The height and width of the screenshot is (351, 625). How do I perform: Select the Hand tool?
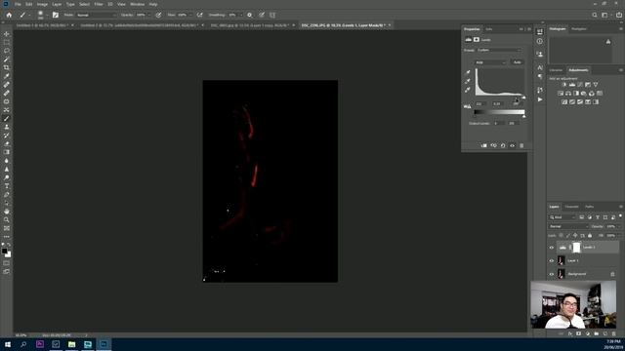click(x=7, y=212)
